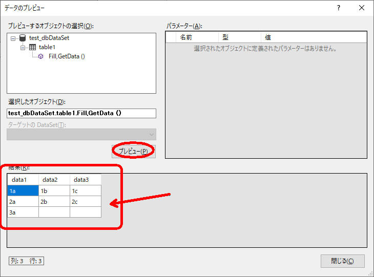The height and width of the screenshot is (277, 374).
Task: Click the 閉じる(C) button
Action: (342, 261)
